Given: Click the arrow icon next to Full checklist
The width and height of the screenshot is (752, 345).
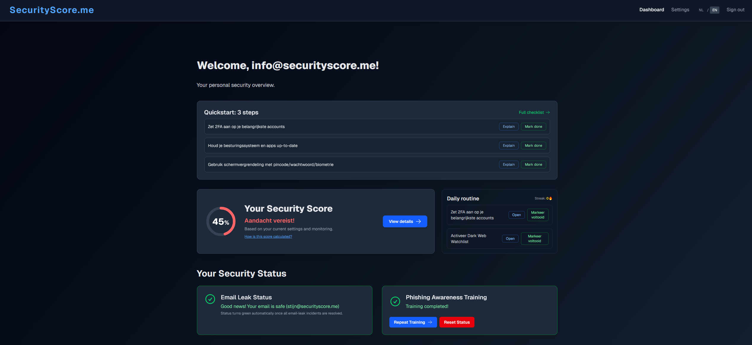Looking at the screenshot, I should [x=548, y=112].
